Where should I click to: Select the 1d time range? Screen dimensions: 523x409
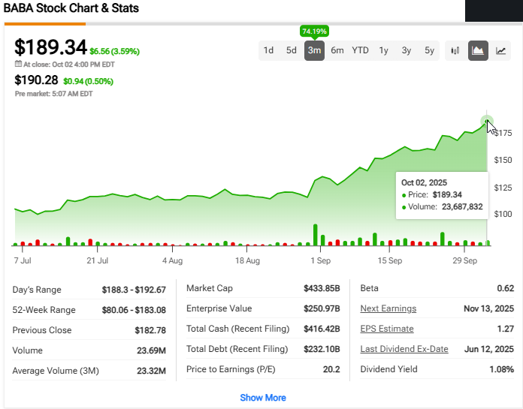point(268,51)
